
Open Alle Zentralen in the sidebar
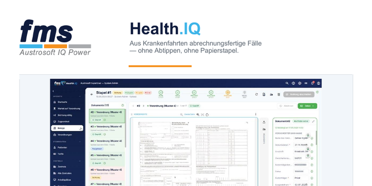click(67, 173)
